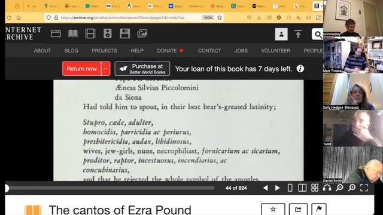Open the PEOPLE link

click(x=313, y=51)
